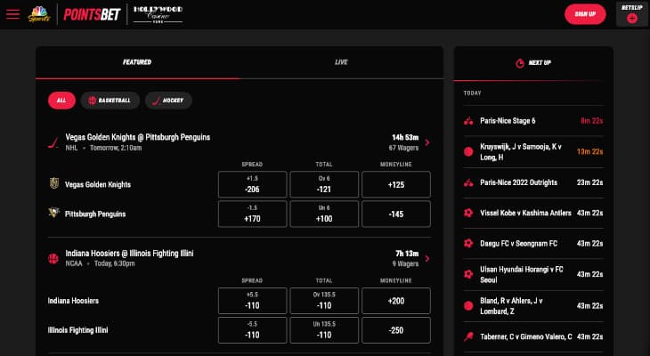This screenshot has height=356, width=650.
Task: Filter events by Hockey
Action: (x=168, y=101)
